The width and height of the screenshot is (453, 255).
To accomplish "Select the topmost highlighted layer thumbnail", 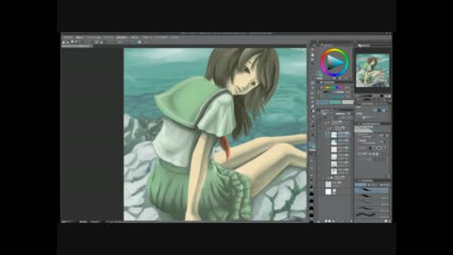I will (334, 135).
